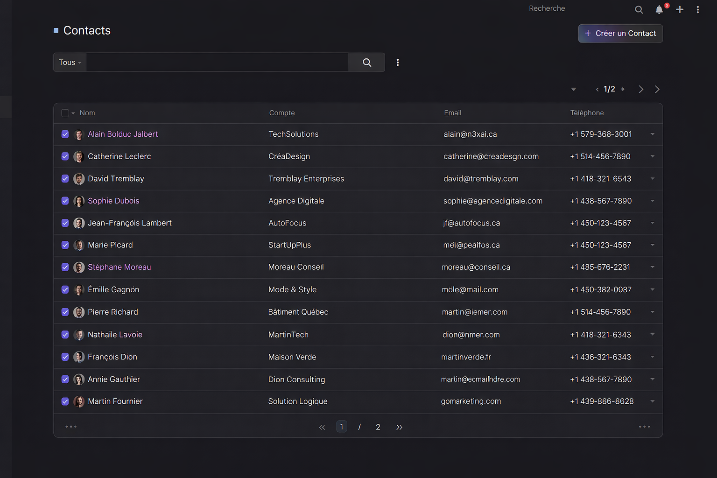Toggle the checkbox for Sophie Dubois
The image size is (717, 478).
pyautogui.click(x=65, y=201)
